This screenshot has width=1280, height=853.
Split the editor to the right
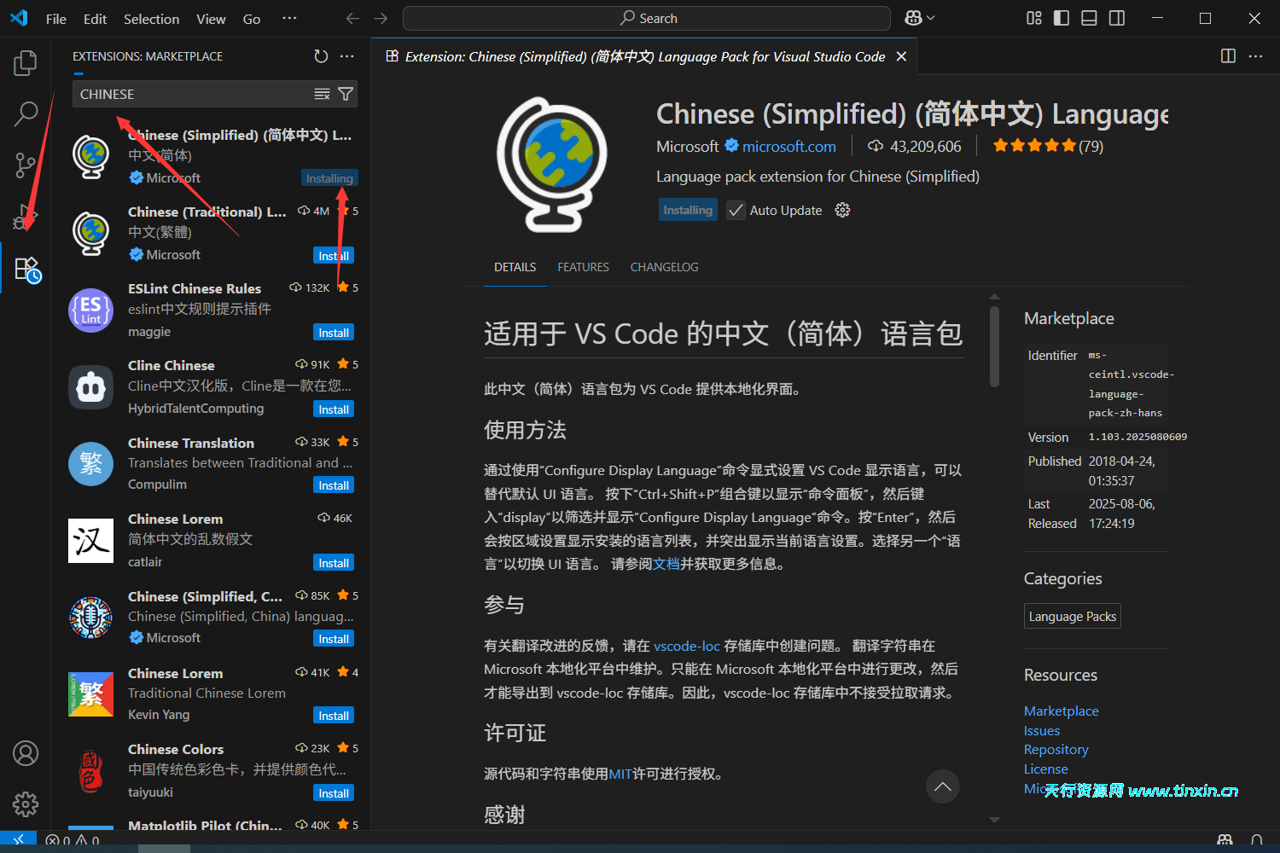(1228, 56)
